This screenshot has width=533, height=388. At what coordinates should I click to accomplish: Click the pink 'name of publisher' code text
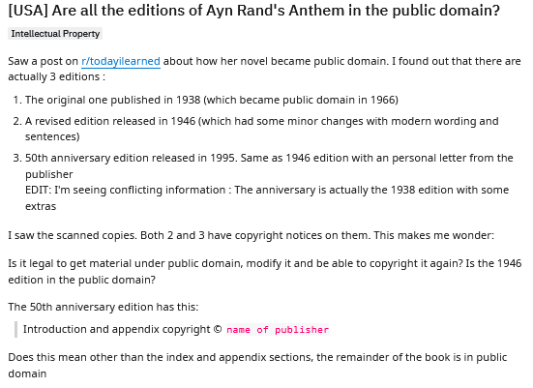pyautogui.click(x=278, y=330)
